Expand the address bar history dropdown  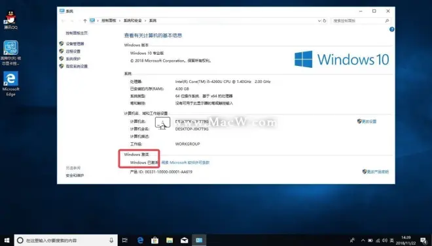click(x=319, y=21)
